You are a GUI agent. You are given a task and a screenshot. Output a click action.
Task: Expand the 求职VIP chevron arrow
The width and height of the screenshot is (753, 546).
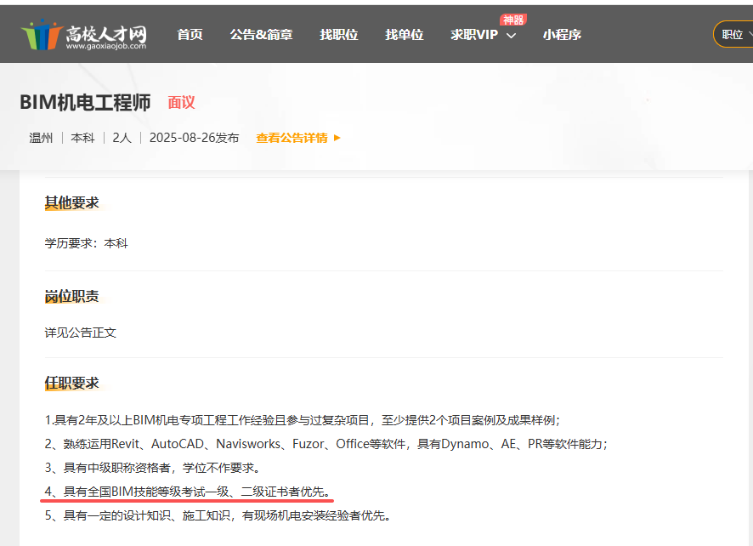point(511,36)
